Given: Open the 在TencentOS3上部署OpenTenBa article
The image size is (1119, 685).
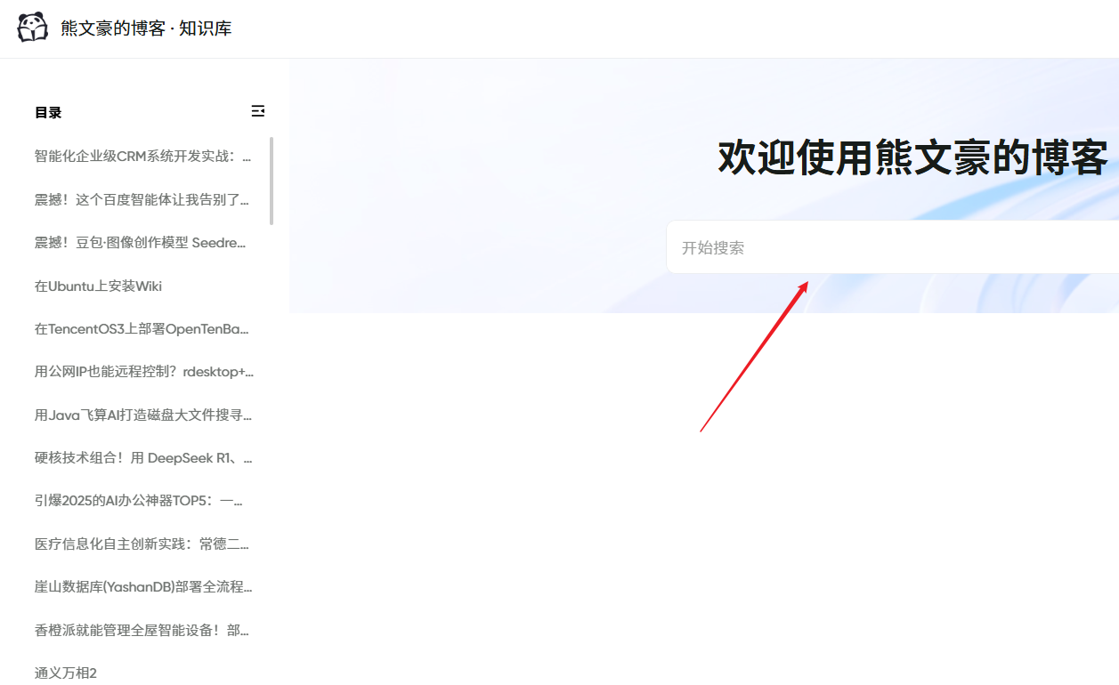Looking at the screenshot, I should coord(141,328).
